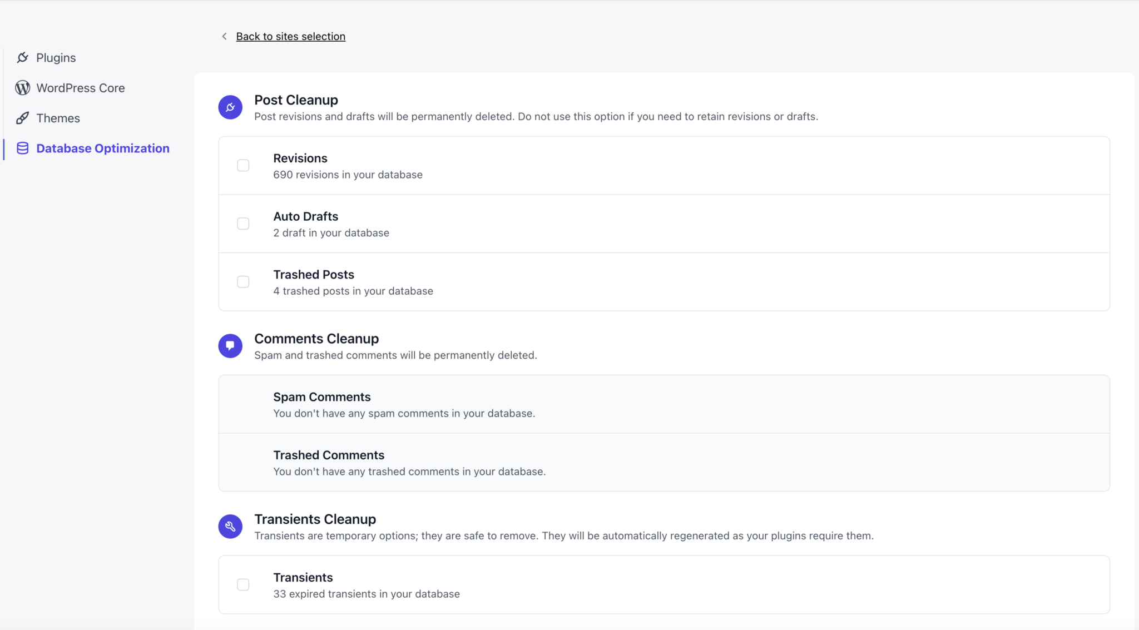Open the Plugins section
This screenshot has height=630, width=1139.
(56, 57)
